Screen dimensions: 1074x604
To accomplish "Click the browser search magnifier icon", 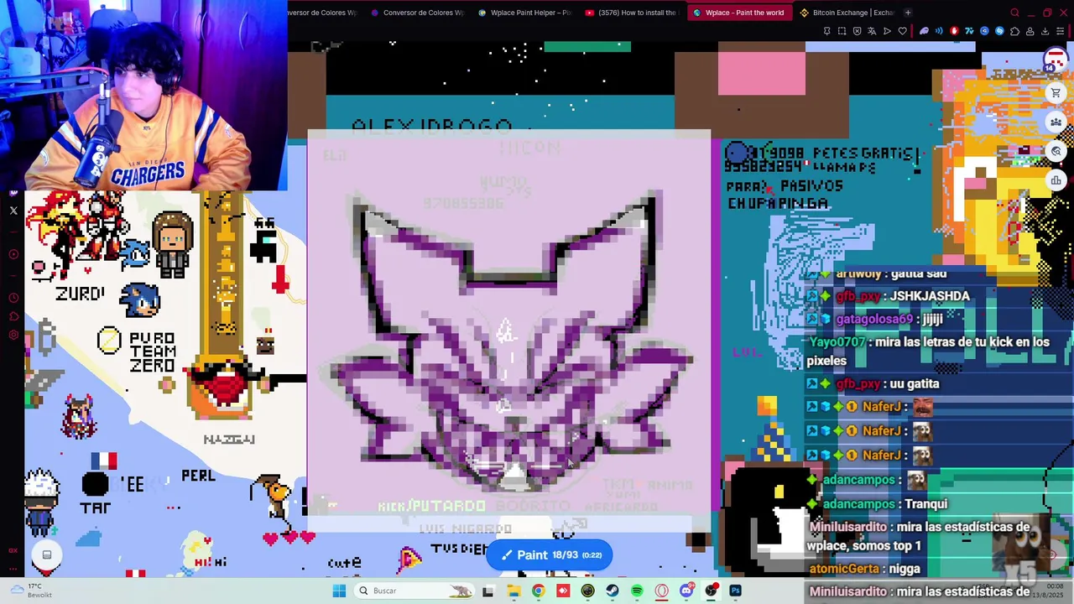I will (1014, 13).
